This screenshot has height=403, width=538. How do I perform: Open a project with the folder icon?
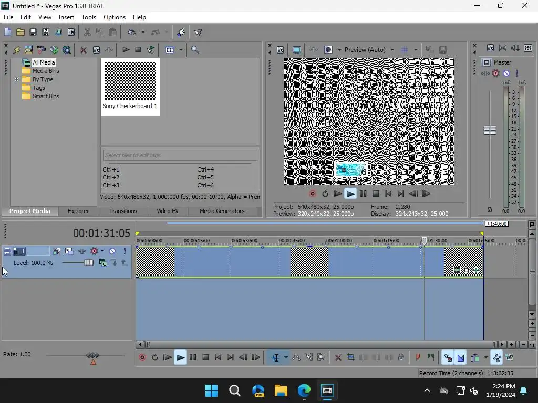pyautogui.click(x=20, y=32)
